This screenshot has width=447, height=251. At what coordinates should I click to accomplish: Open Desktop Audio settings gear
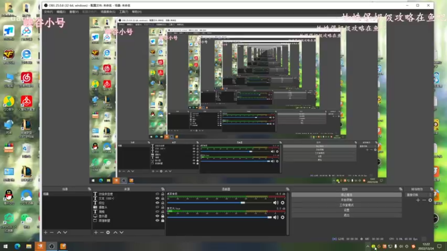tap(283, 202)
